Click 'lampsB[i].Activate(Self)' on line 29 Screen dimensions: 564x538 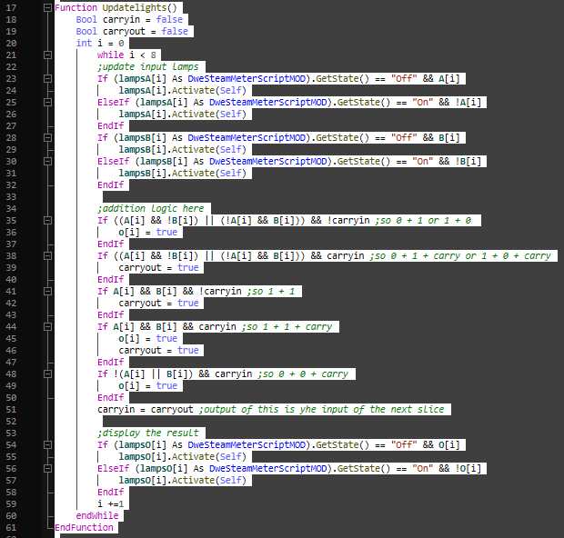point(182,150)
